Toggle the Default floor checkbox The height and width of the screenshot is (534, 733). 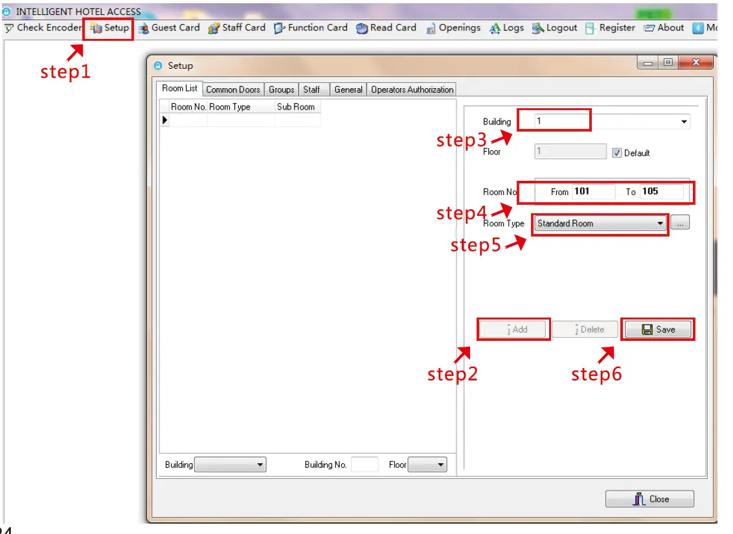pos(617,152)
